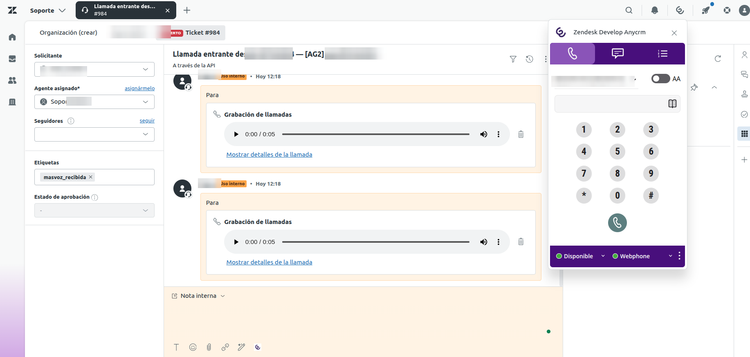Open notifications bell icon
The width and height of the screenshot is (750, 357).
(x=655, y=10)
